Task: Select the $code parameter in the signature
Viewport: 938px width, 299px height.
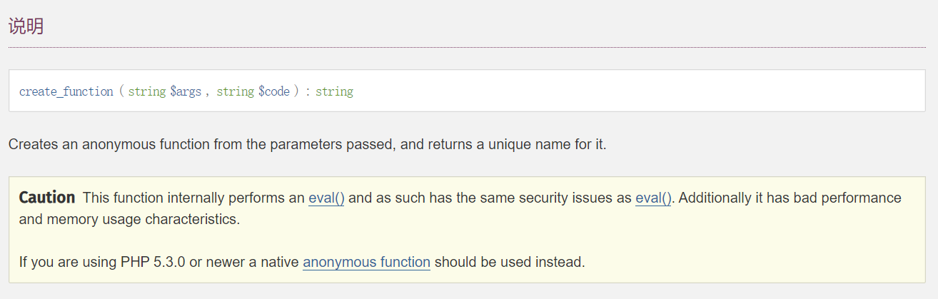Action: point(274,91)
